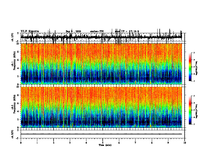The height and width of the screenshot is (160, 208).
Task: Click the "-3" tick on ch.1 color bar
Action: [194, 53]
